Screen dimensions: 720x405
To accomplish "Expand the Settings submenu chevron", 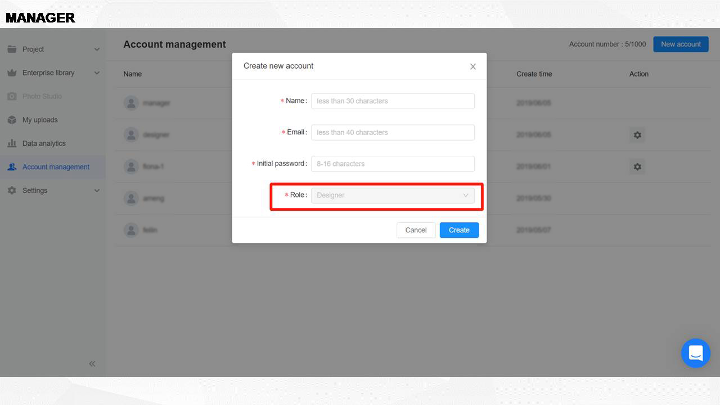I will (97, 191).
